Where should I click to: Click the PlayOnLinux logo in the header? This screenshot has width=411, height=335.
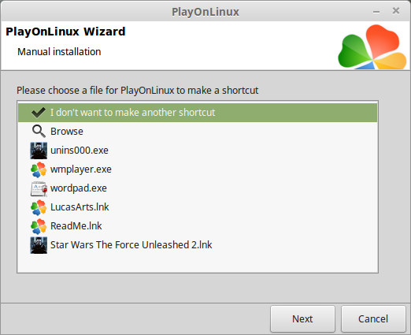pyautogui.click(x=372, y=47)
